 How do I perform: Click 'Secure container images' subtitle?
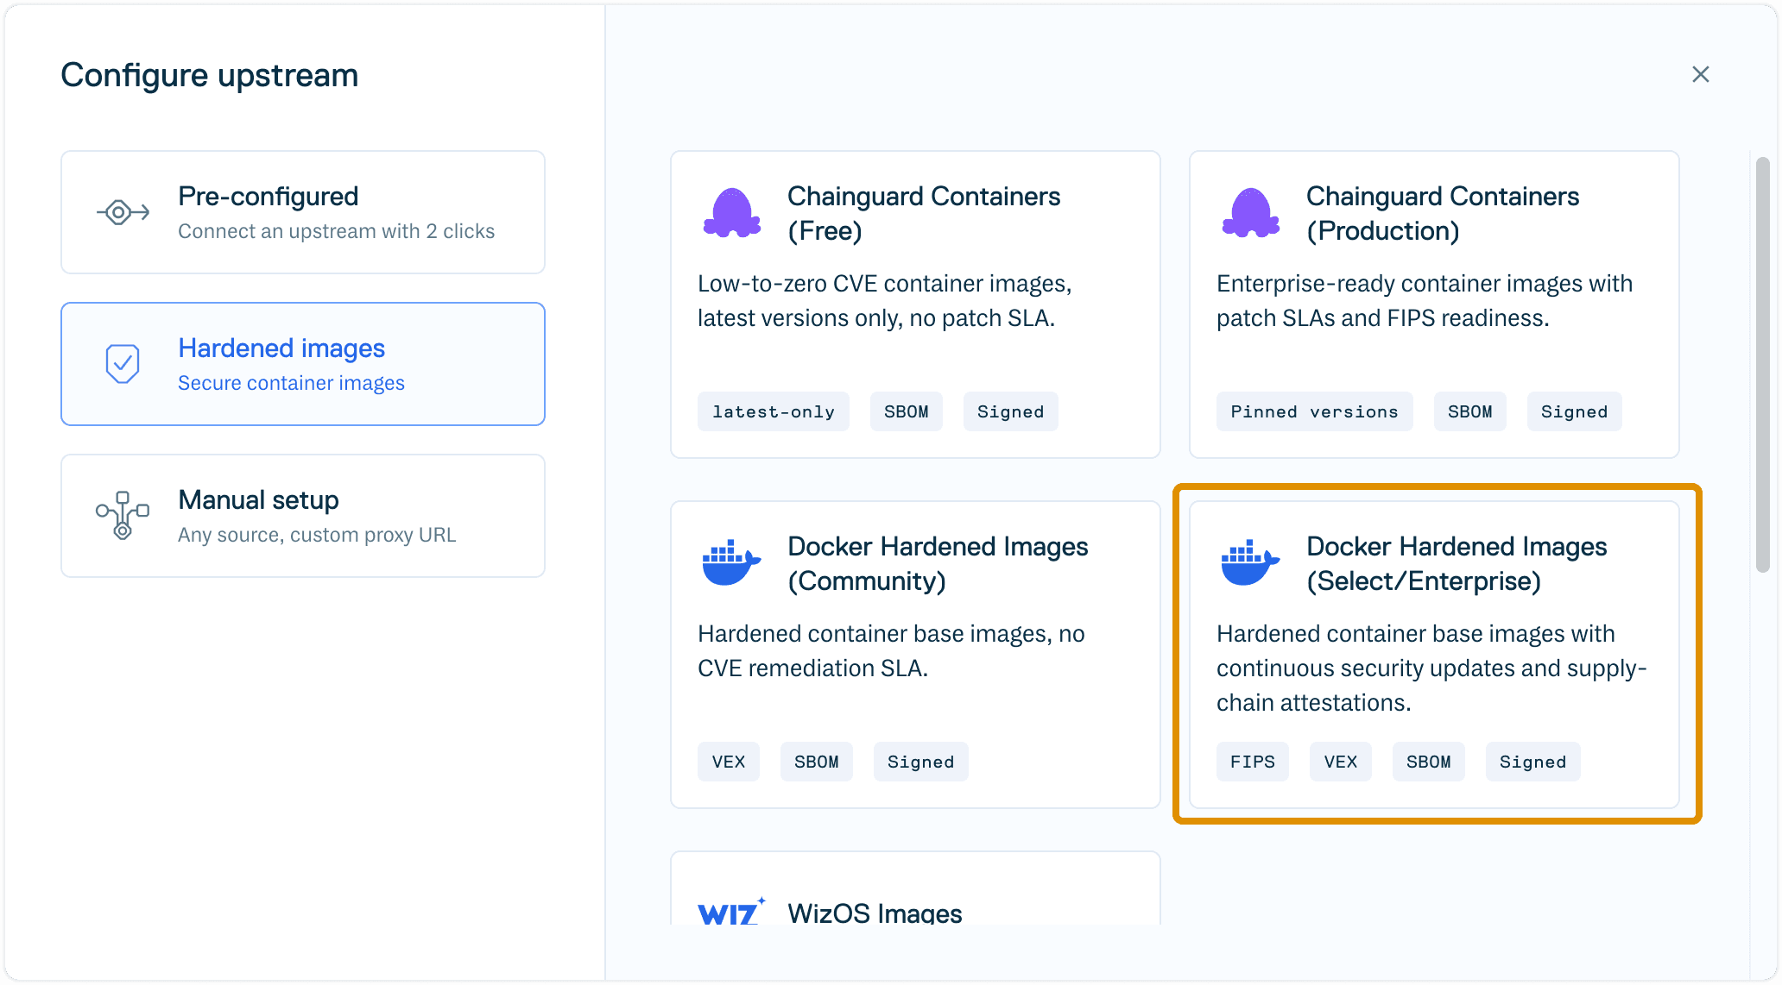[291, 383]
